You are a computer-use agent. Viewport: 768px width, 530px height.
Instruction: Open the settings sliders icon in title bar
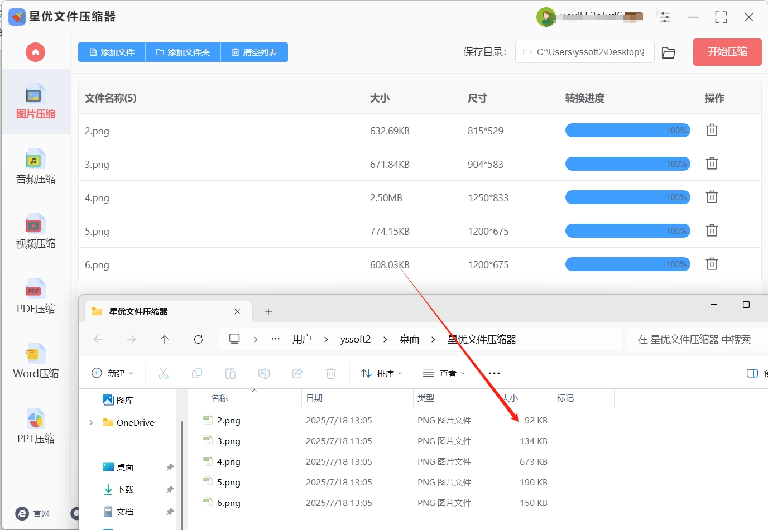click(x=665, y=17)
